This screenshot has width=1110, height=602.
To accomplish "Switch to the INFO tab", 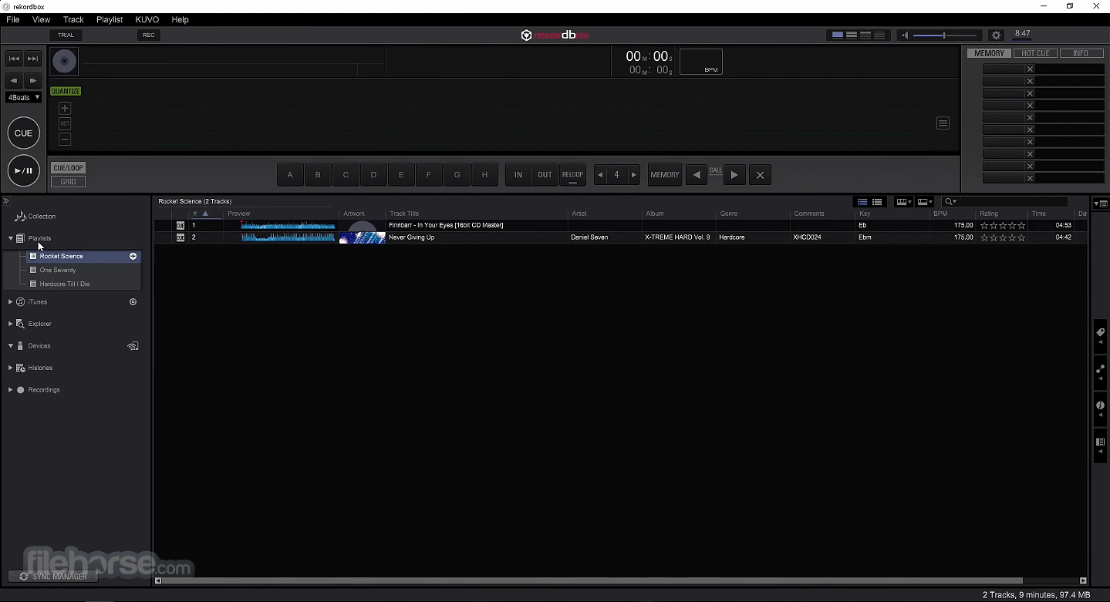I will 1081,54.
